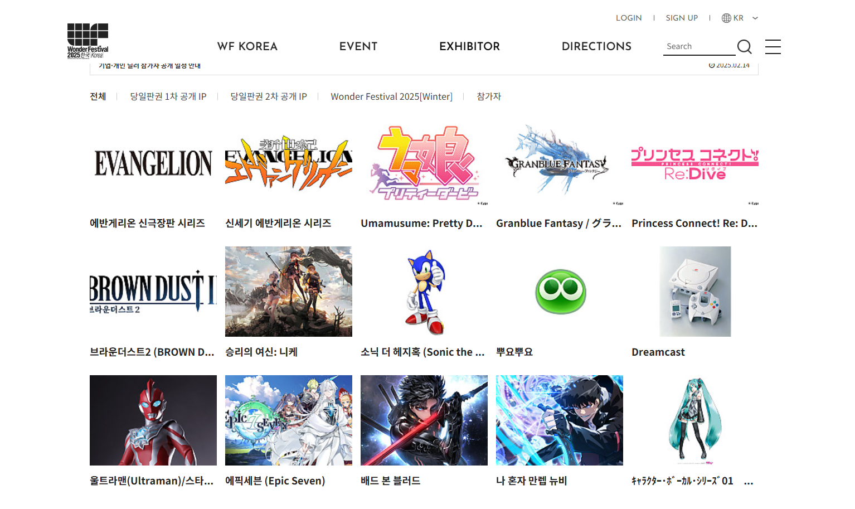855x509 pixels.
Task: Click the search magnifier icon
Action: pos(745,47)
